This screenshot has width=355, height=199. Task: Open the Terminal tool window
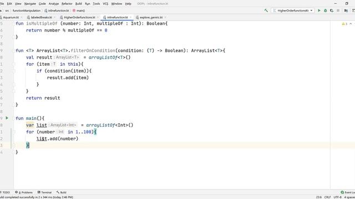(44, 192)
